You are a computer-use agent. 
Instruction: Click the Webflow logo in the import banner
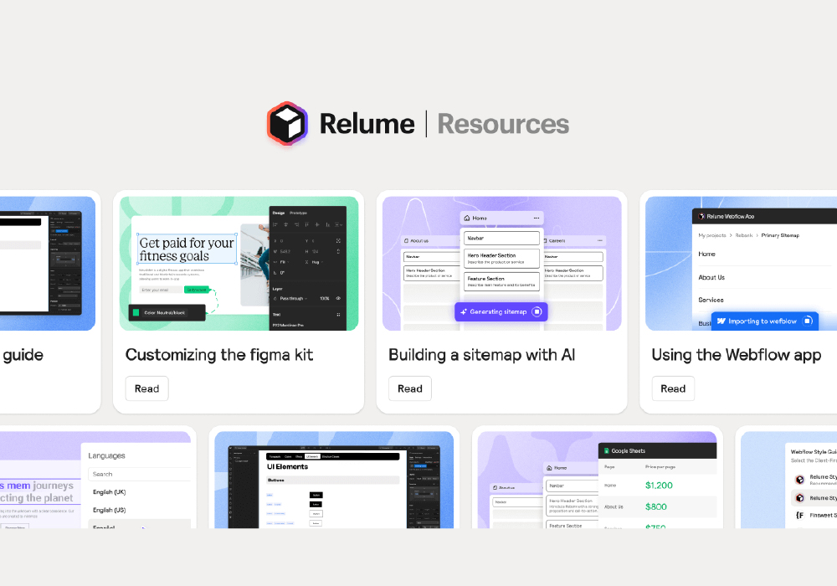pos(719,321)
